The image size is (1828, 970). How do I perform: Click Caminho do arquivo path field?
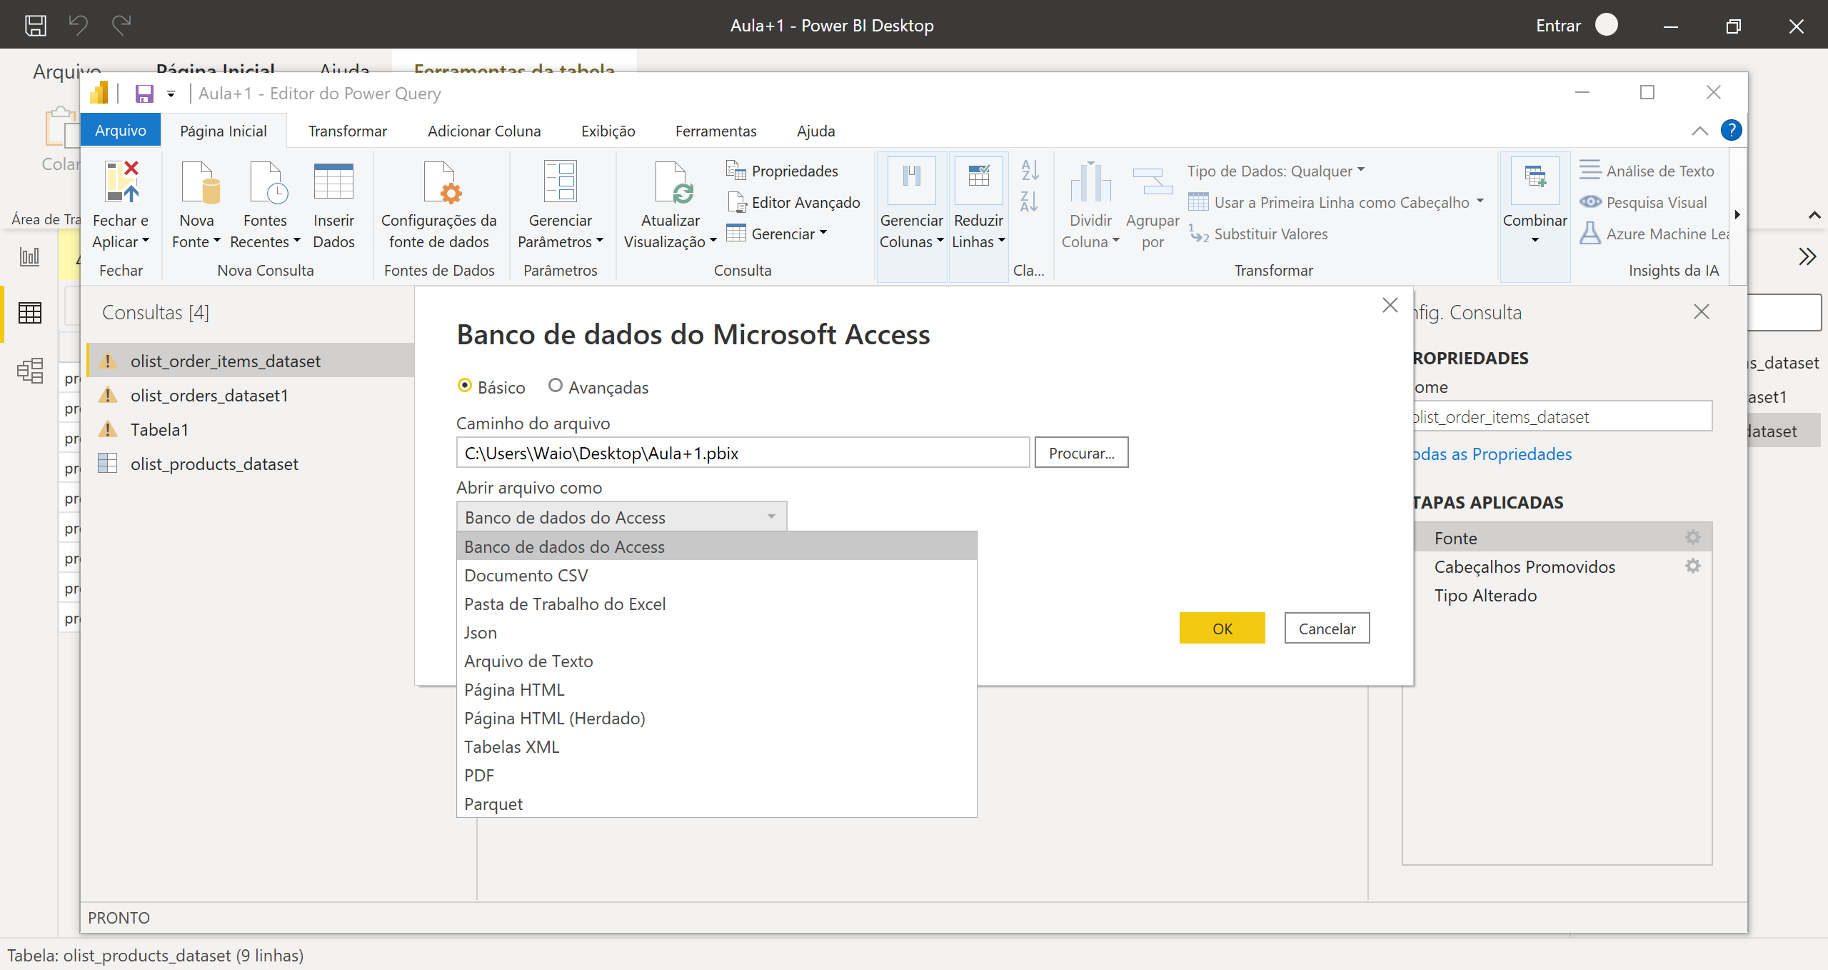[743, 453]
